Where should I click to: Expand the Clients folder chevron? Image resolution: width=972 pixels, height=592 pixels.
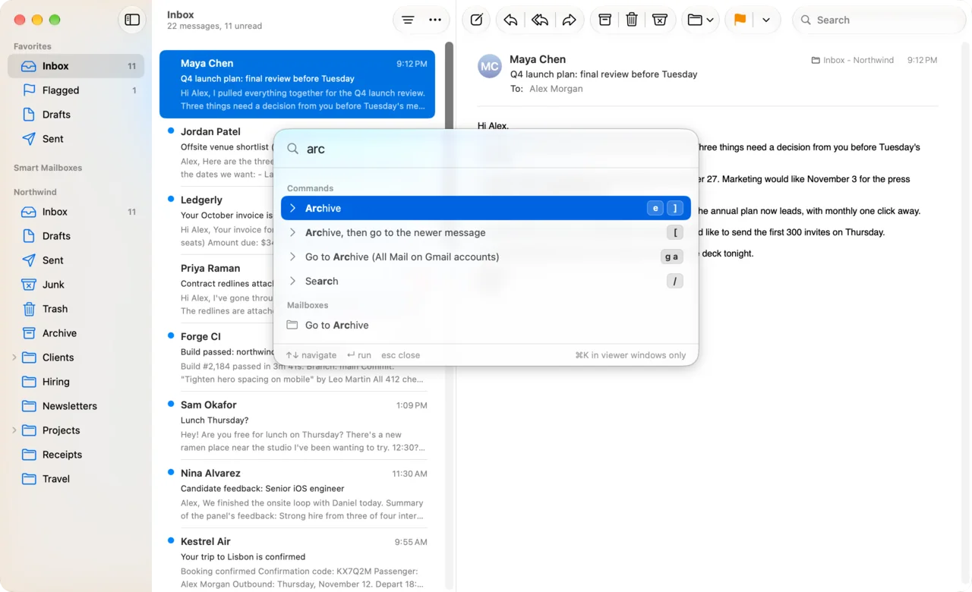point(14,357)
